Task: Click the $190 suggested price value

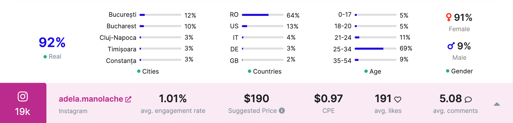Action: tap(256, 99)
